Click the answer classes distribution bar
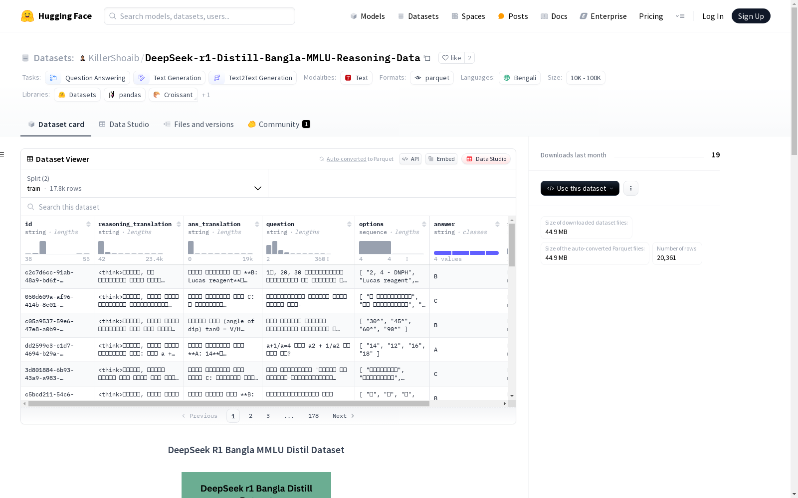Screen dimensions: 798x498 466,253
